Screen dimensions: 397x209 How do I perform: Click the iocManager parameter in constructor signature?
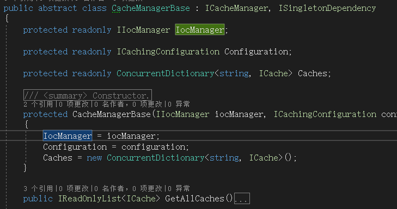pyautogui.click(x=239, y=114)
